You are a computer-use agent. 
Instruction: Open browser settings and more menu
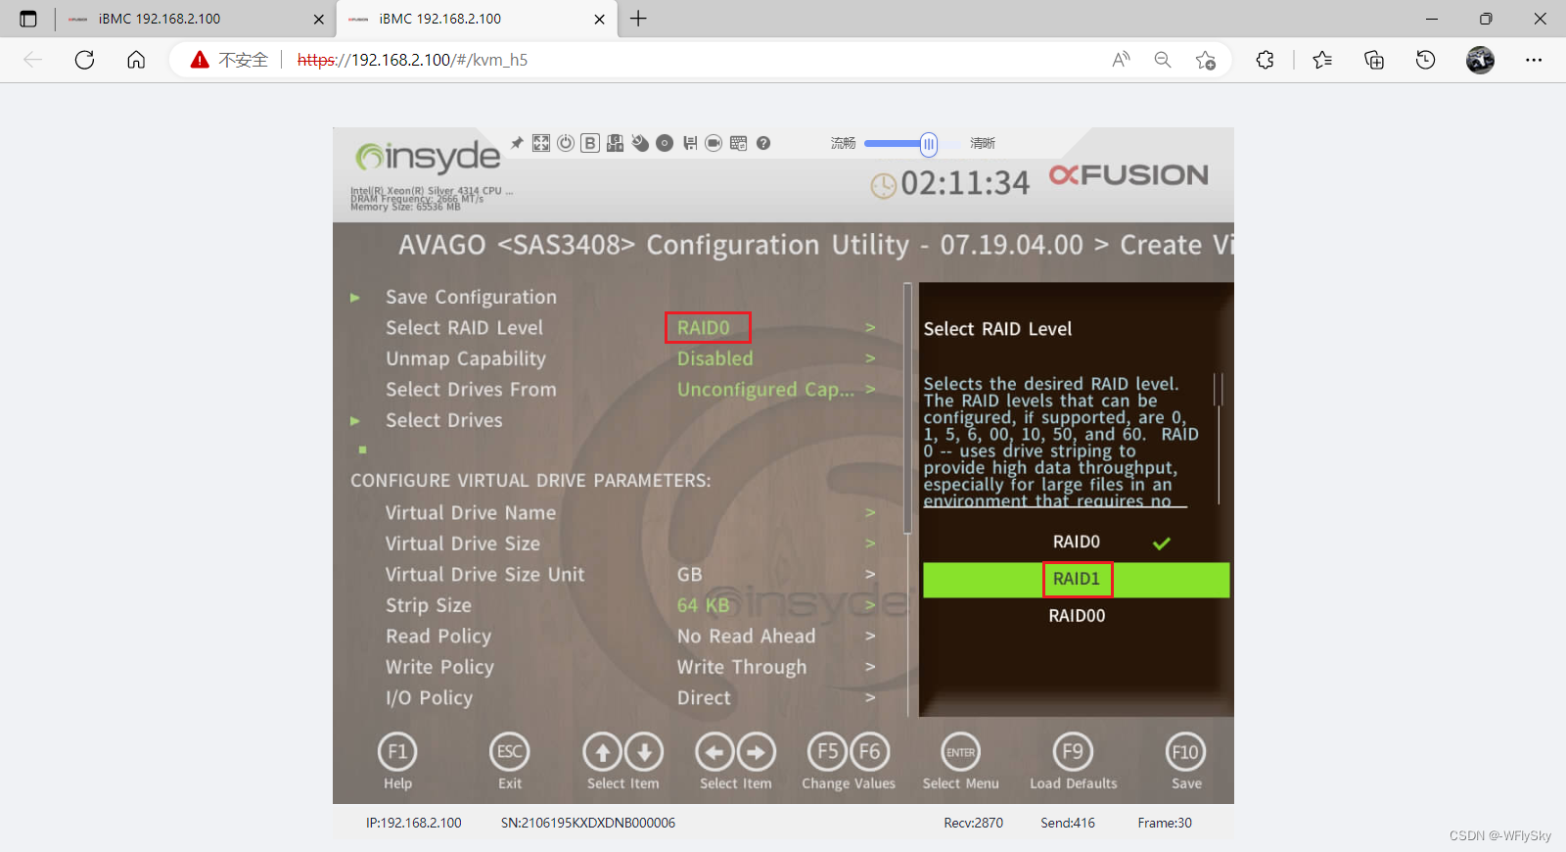1534,60
